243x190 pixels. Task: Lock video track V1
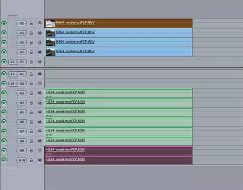tap(31, 62)
